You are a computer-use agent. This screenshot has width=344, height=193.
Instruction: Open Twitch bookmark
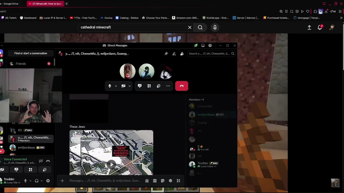point(9,18)
